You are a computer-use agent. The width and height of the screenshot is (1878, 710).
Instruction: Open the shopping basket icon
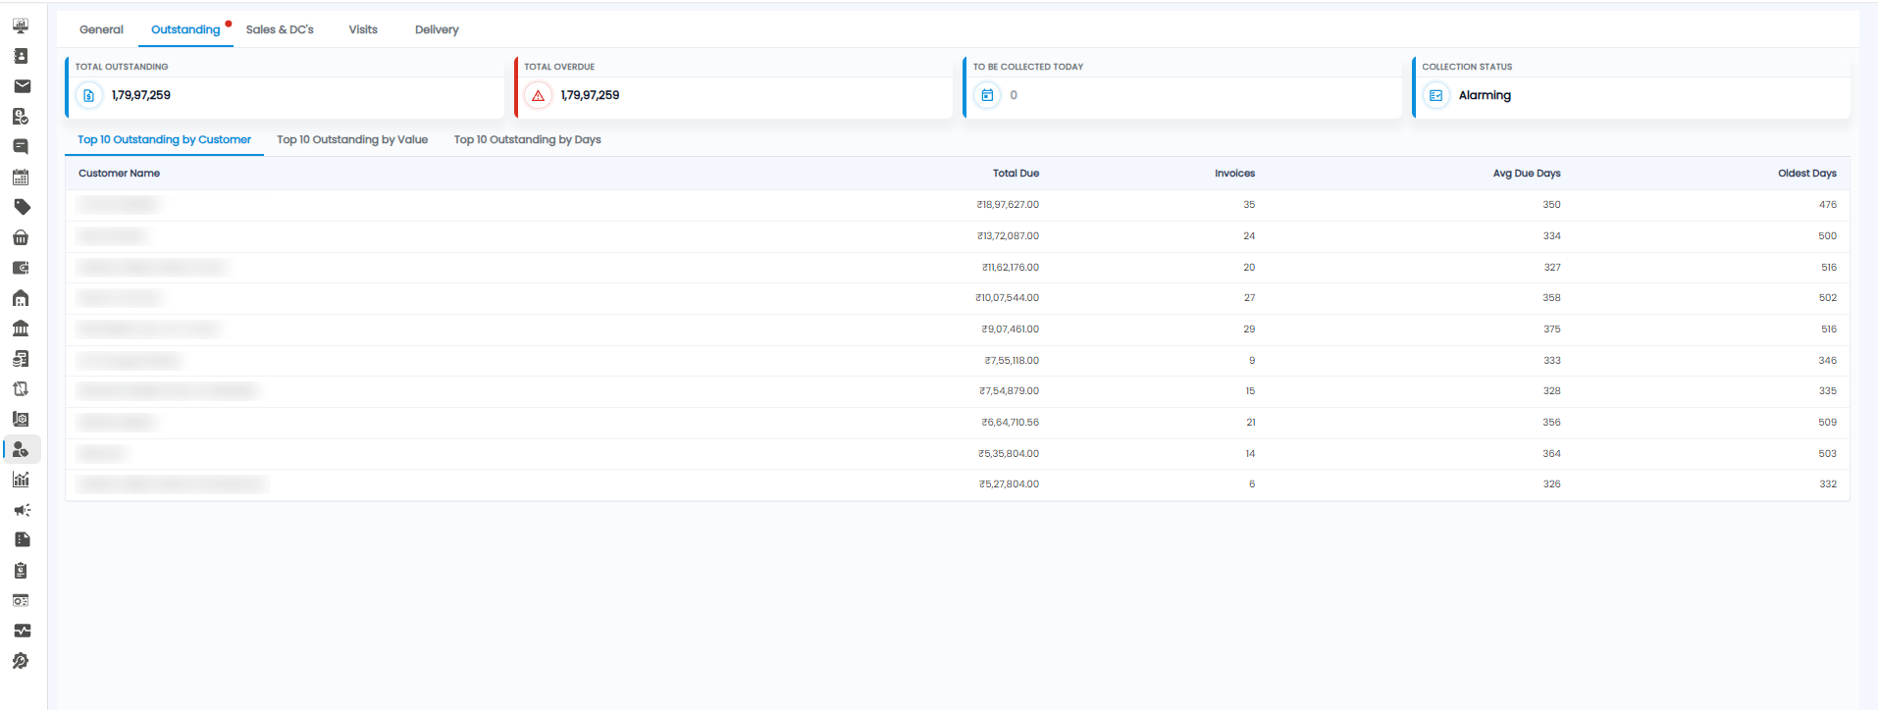click(21, 237)
